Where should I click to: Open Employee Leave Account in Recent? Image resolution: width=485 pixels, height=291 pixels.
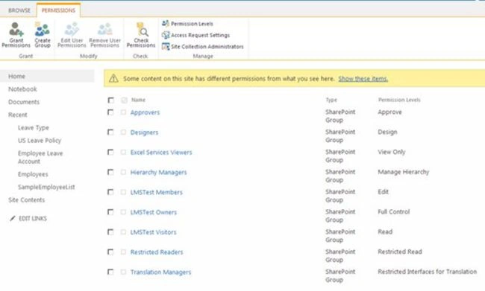40,157
